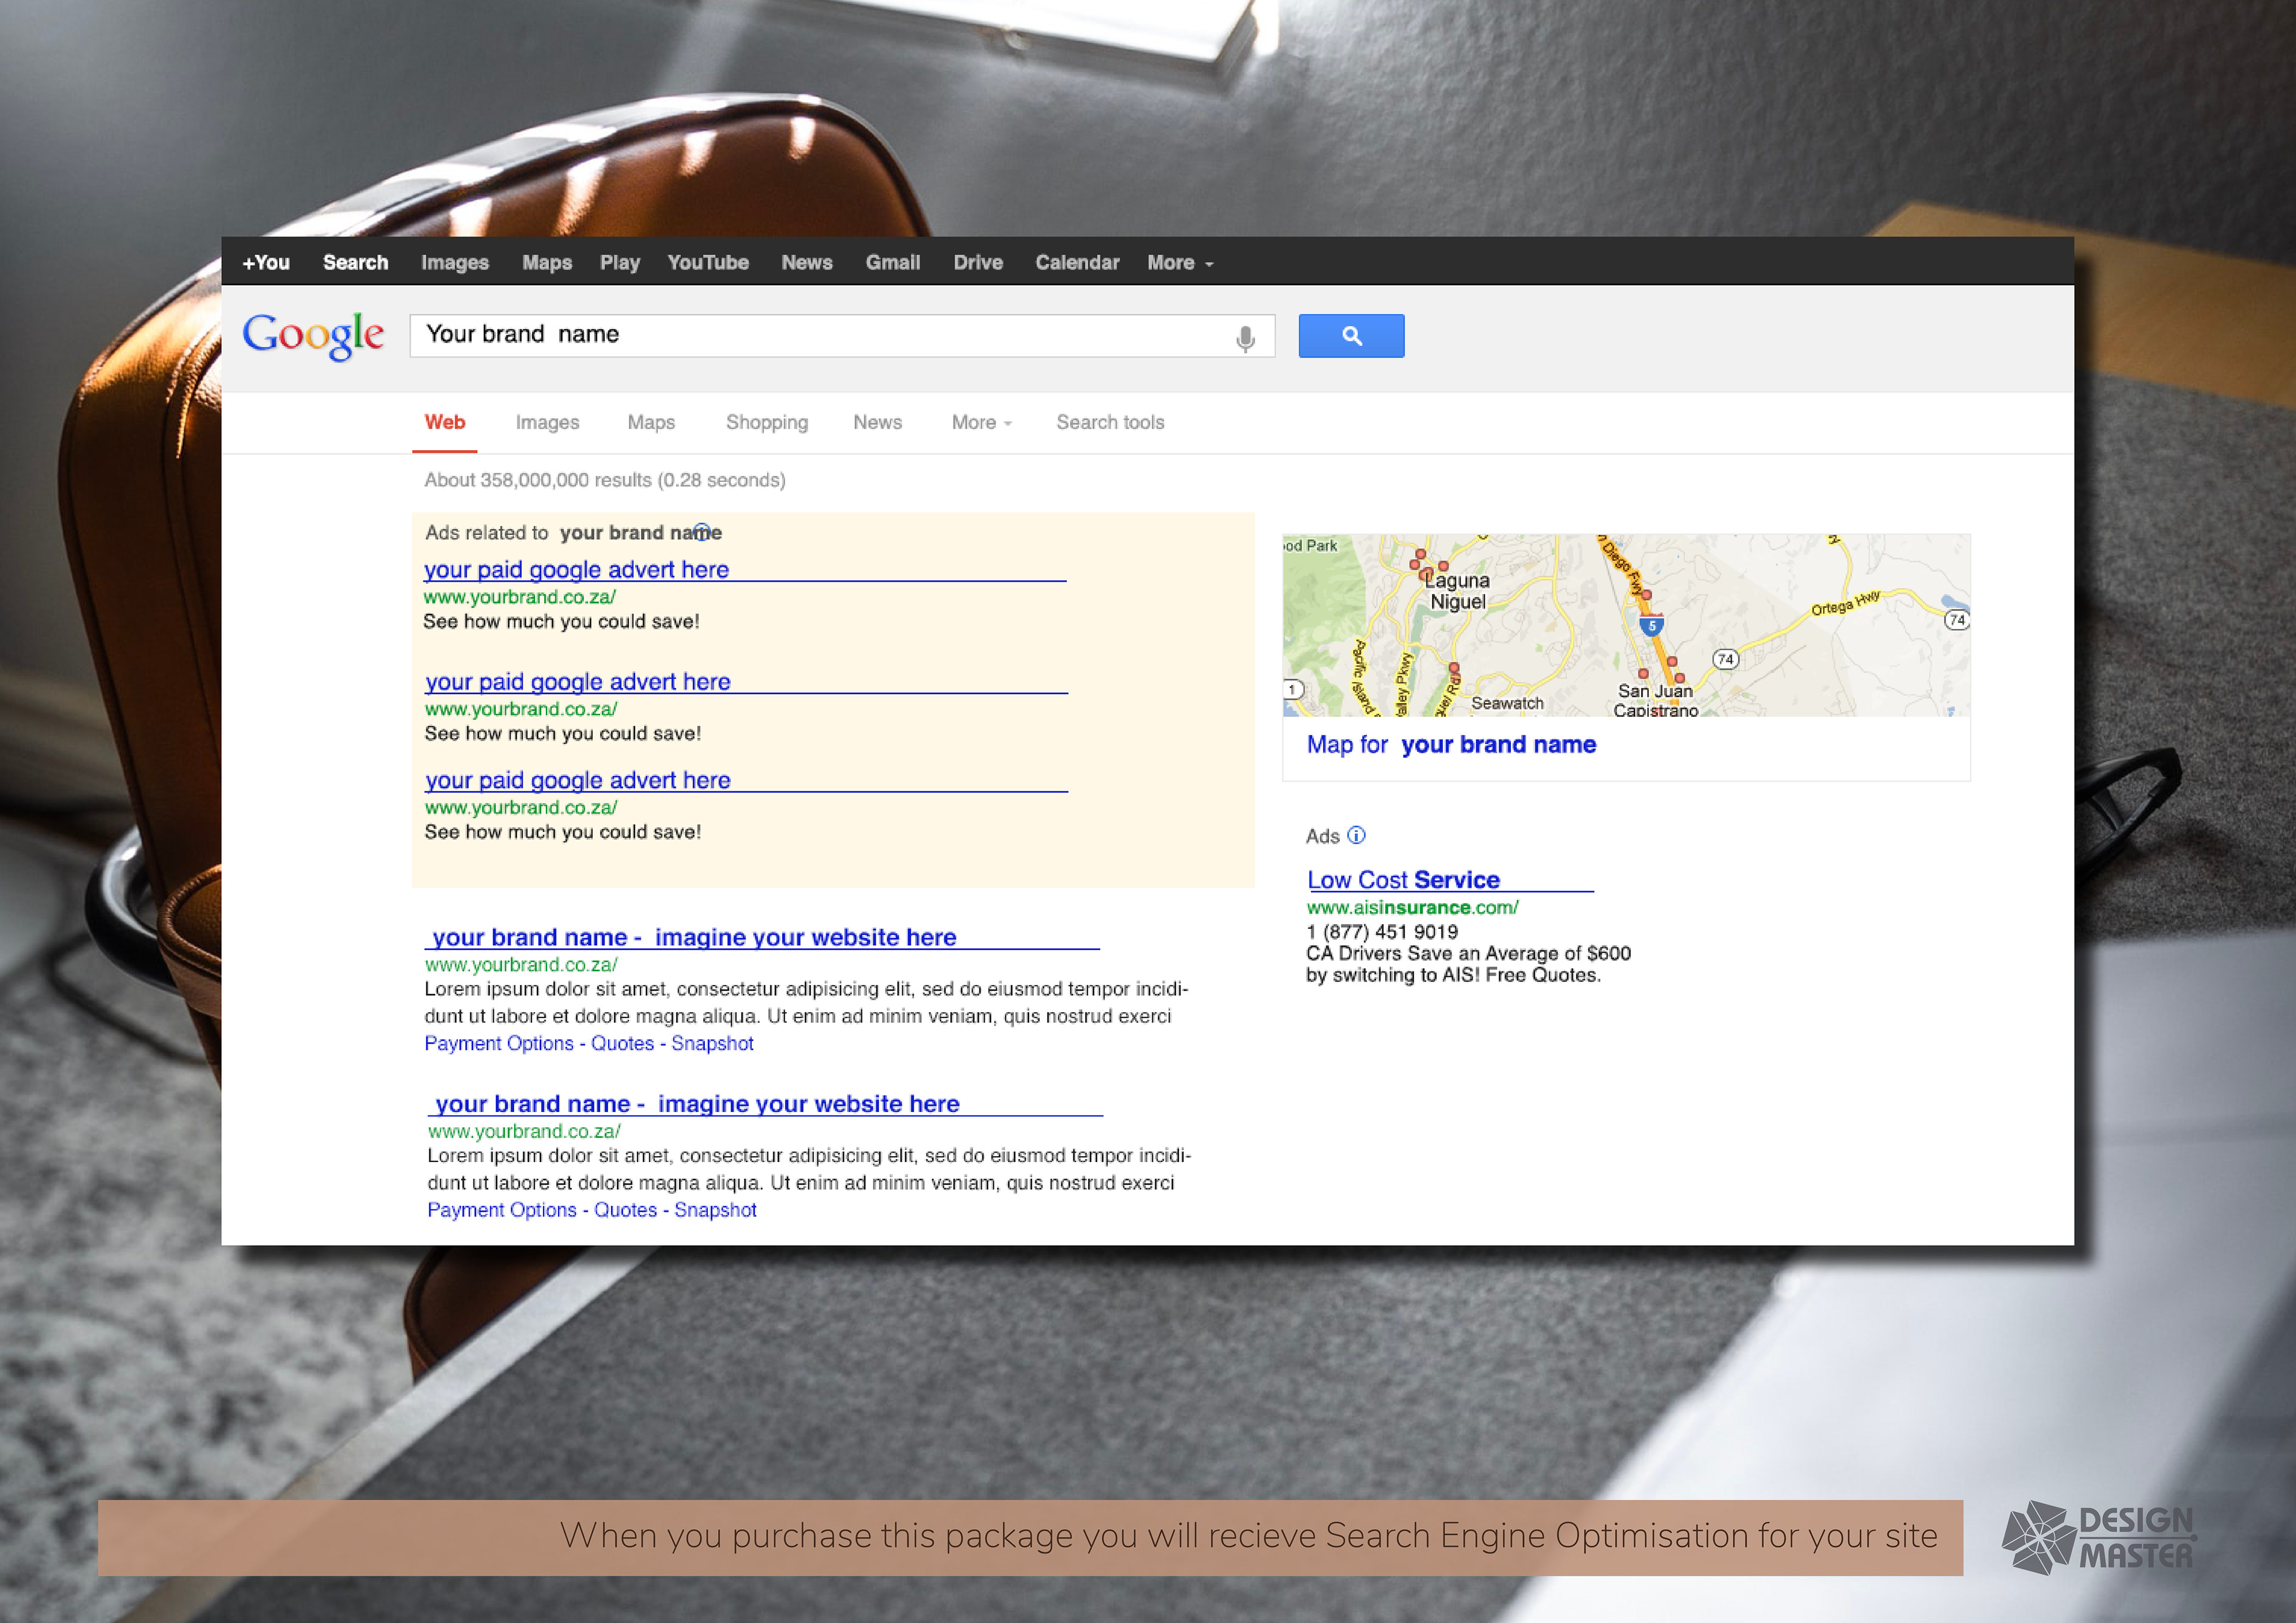The image size is (2296, 1623).
Task: Open first 'your brand name - imagine your website' result
Action: 694,938
